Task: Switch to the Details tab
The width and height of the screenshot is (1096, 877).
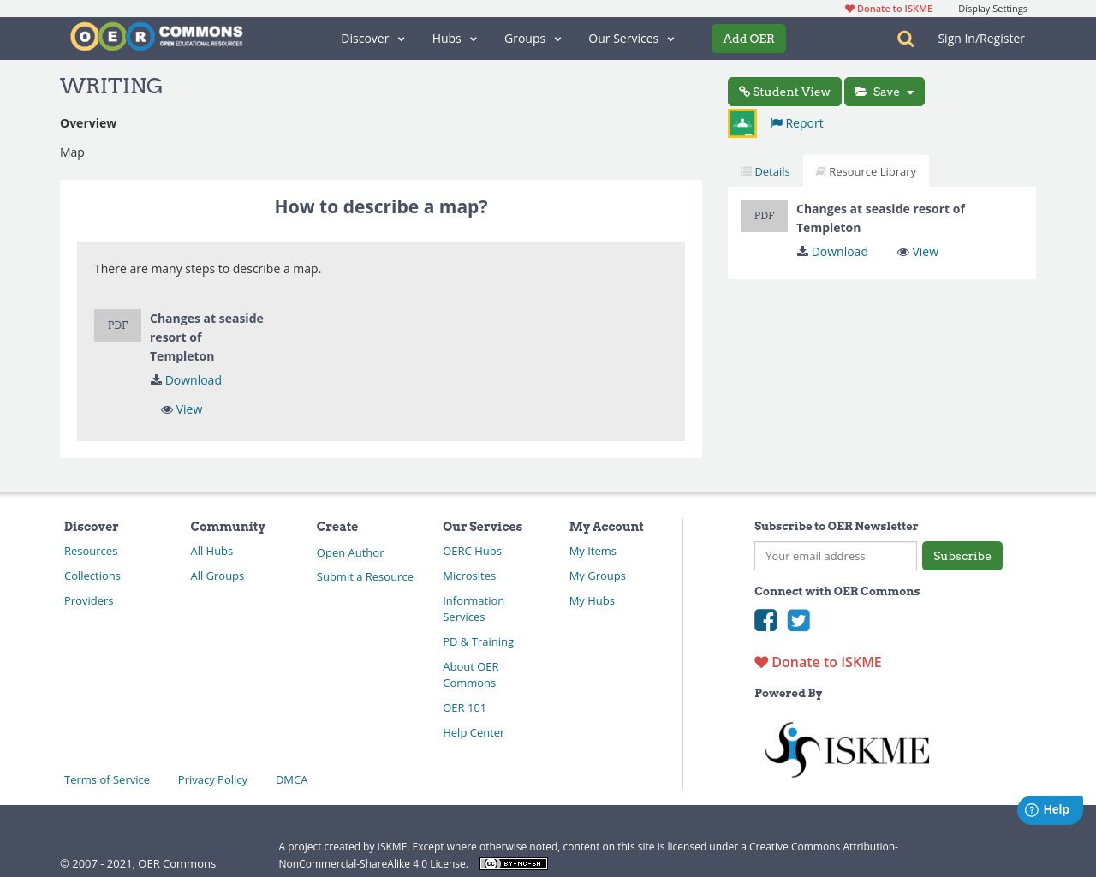Action: coord(763,170)
